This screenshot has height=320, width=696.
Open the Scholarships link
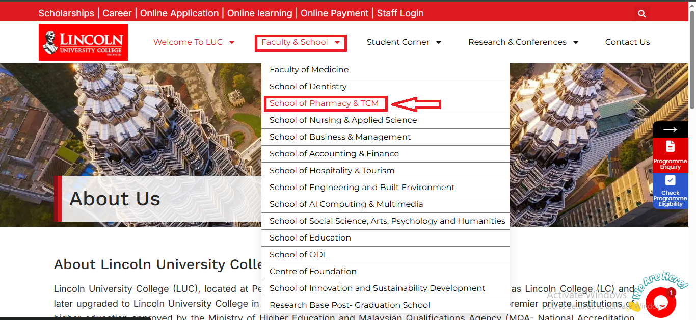pyautogui.click(x=66, y=13)
